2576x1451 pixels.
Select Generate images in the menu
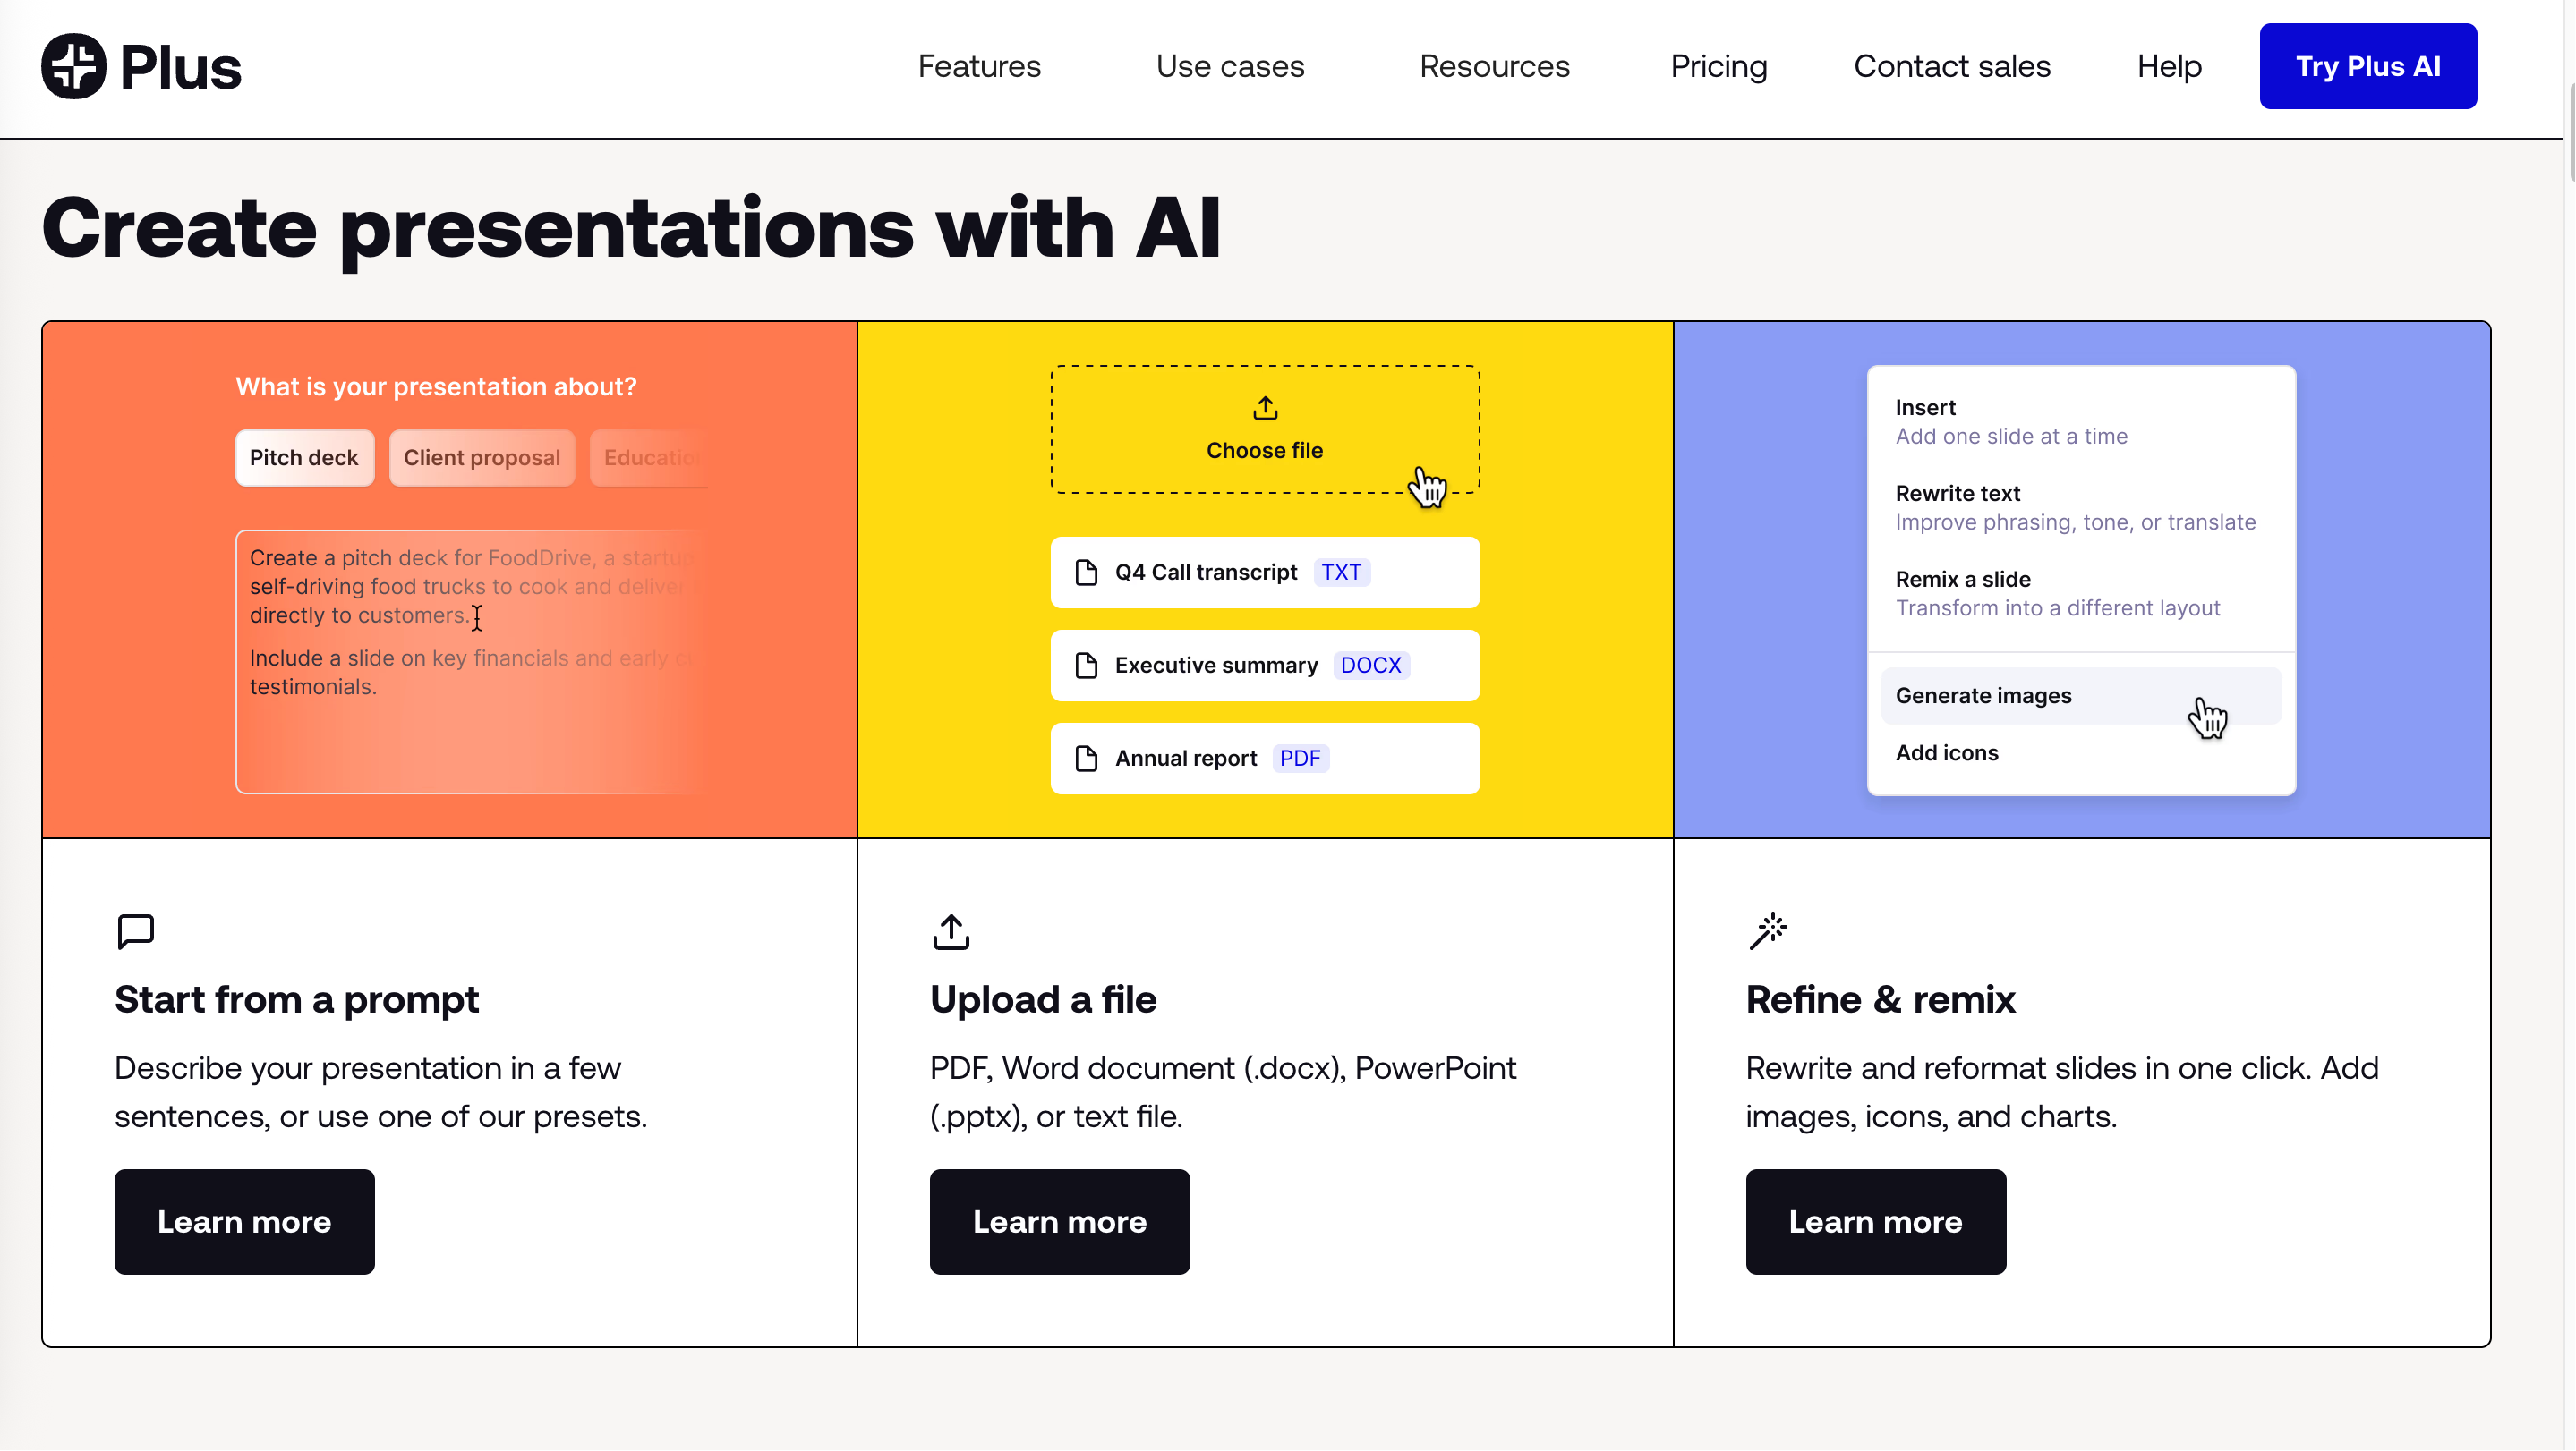click(x=1984, y=695)
